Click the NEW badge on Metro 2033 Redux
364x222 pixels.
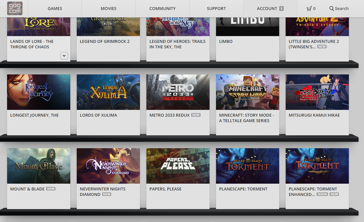196,115
